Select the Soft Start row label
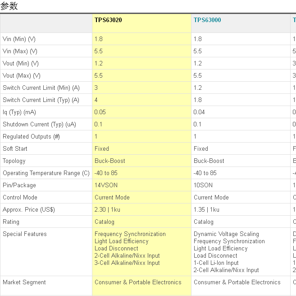 click(15, 148)
